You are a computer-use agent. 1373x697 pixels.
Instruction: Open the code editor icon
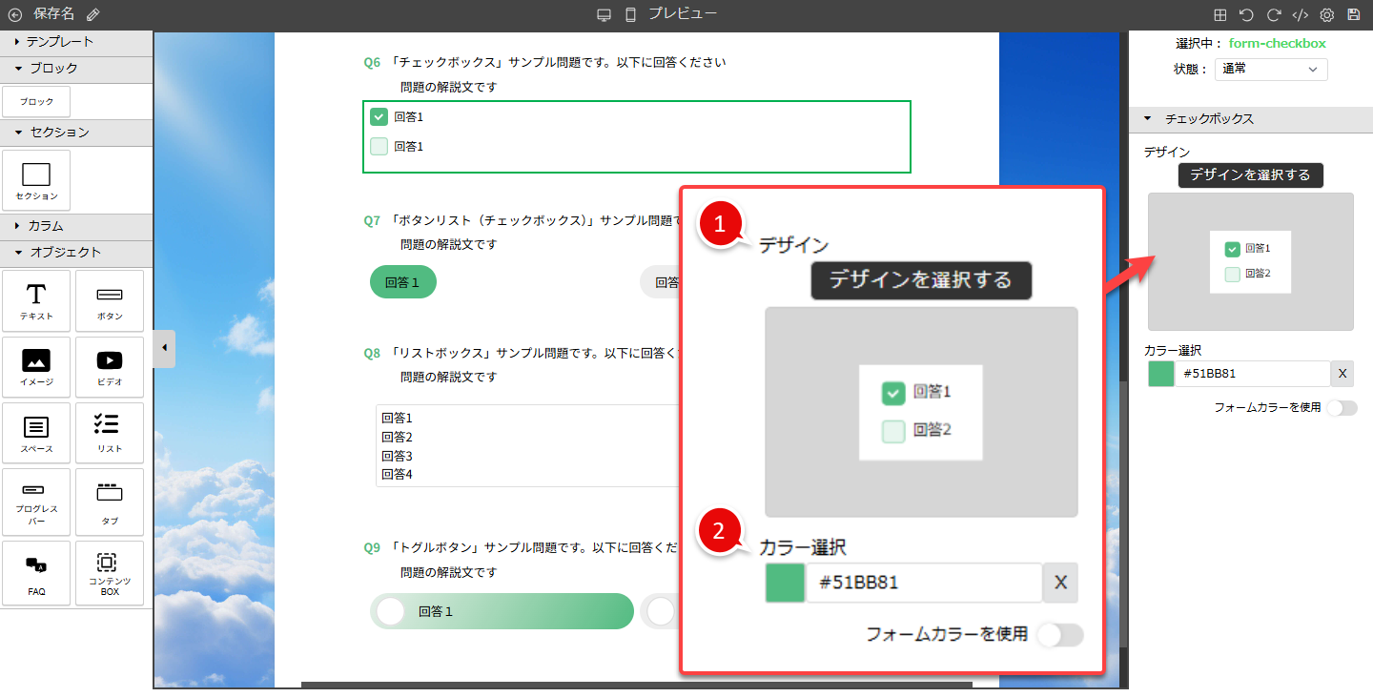click(x=1300, y=14)
